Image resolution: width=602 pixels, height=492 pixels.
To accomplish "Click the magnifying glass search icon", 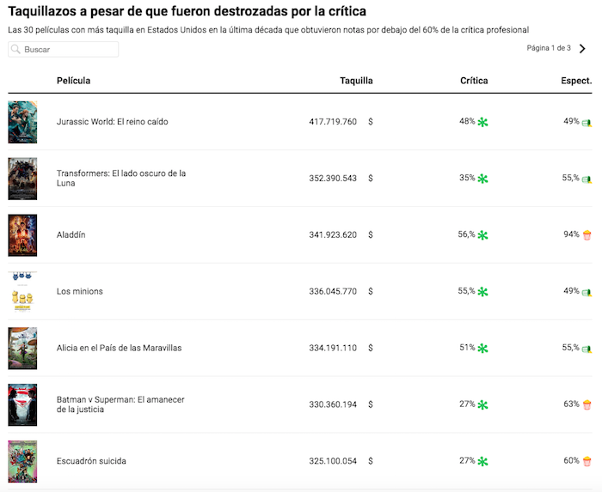I will click(x=16, y=50).
